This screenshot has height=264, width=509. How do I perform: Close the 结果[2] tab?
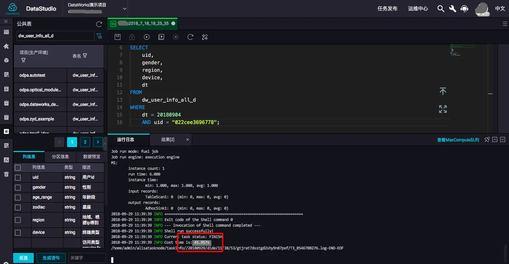[x=188, y=140]
